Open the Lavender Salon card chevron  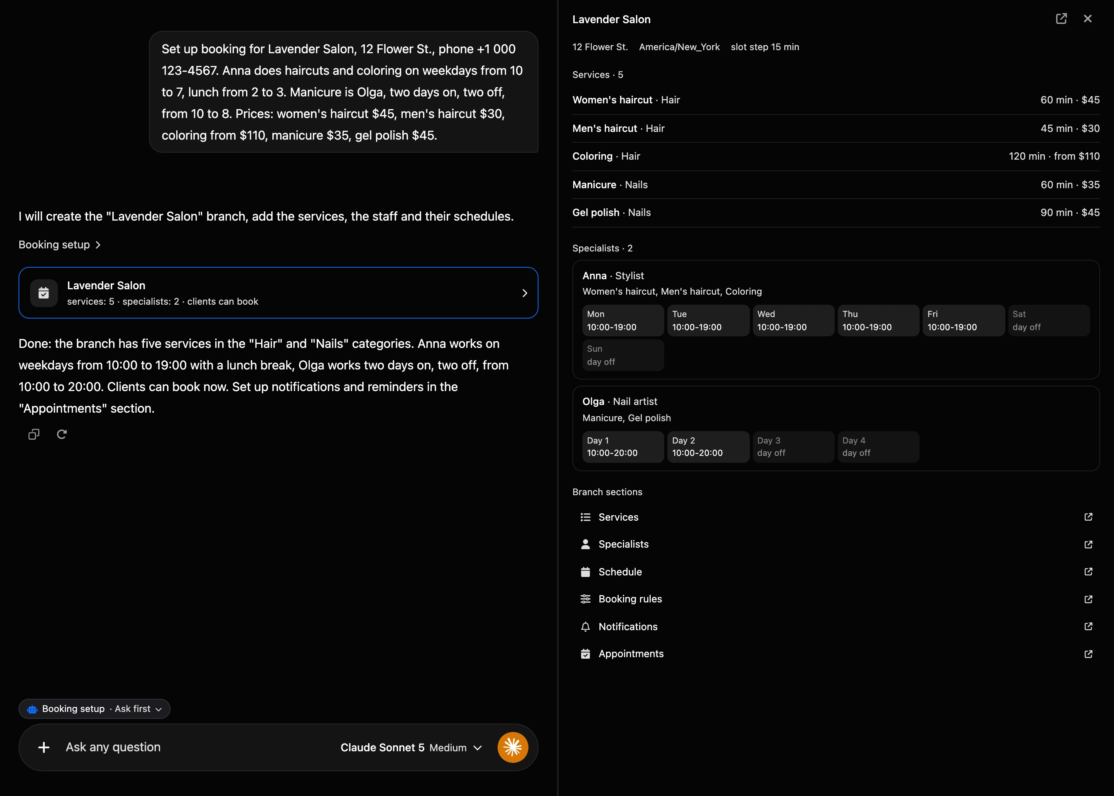(x=525, y=293)
